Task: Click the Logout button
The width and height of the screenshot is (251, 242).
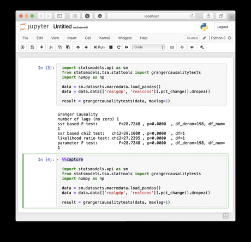Action: (x=223, y=27)
